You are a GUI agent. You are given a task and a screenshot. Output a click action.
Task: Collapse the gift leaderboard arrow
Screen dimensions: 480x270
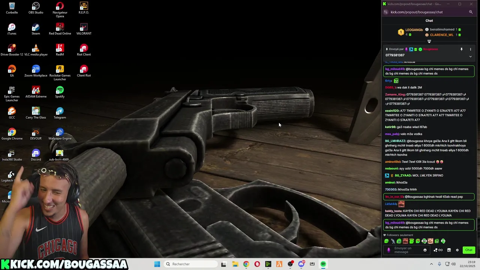pos(429,41)
